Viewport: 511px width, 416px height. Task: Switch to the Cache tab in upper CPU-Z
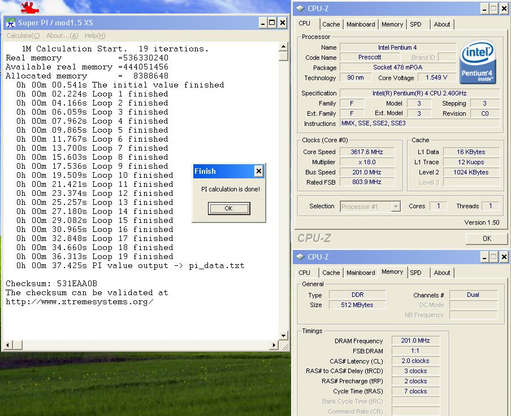[x=331, y=24]
